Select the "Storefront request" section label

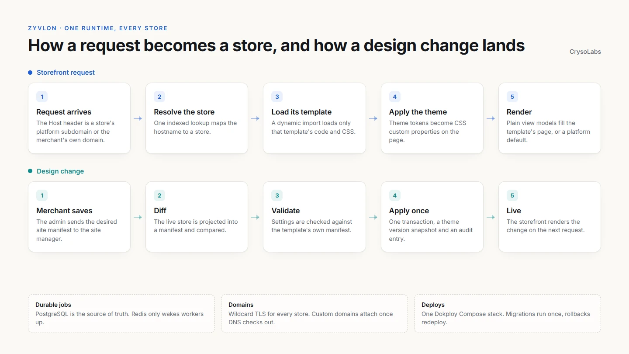(x=66, y=73)
